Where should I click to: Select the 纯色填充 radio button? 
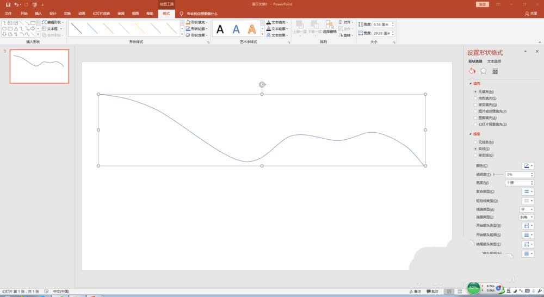(x=475, y=98)
